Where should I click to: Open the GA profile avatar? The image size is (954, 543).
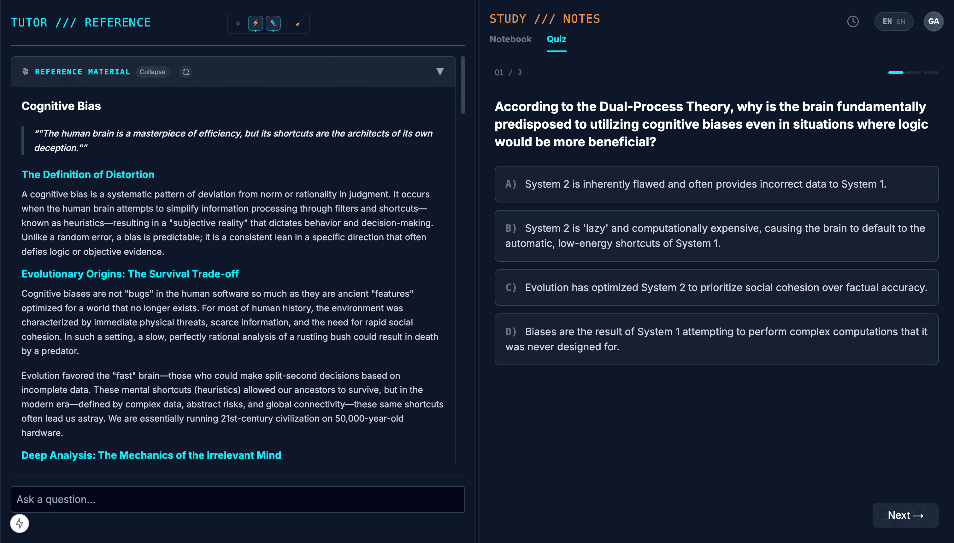click(x=934, y=21)
